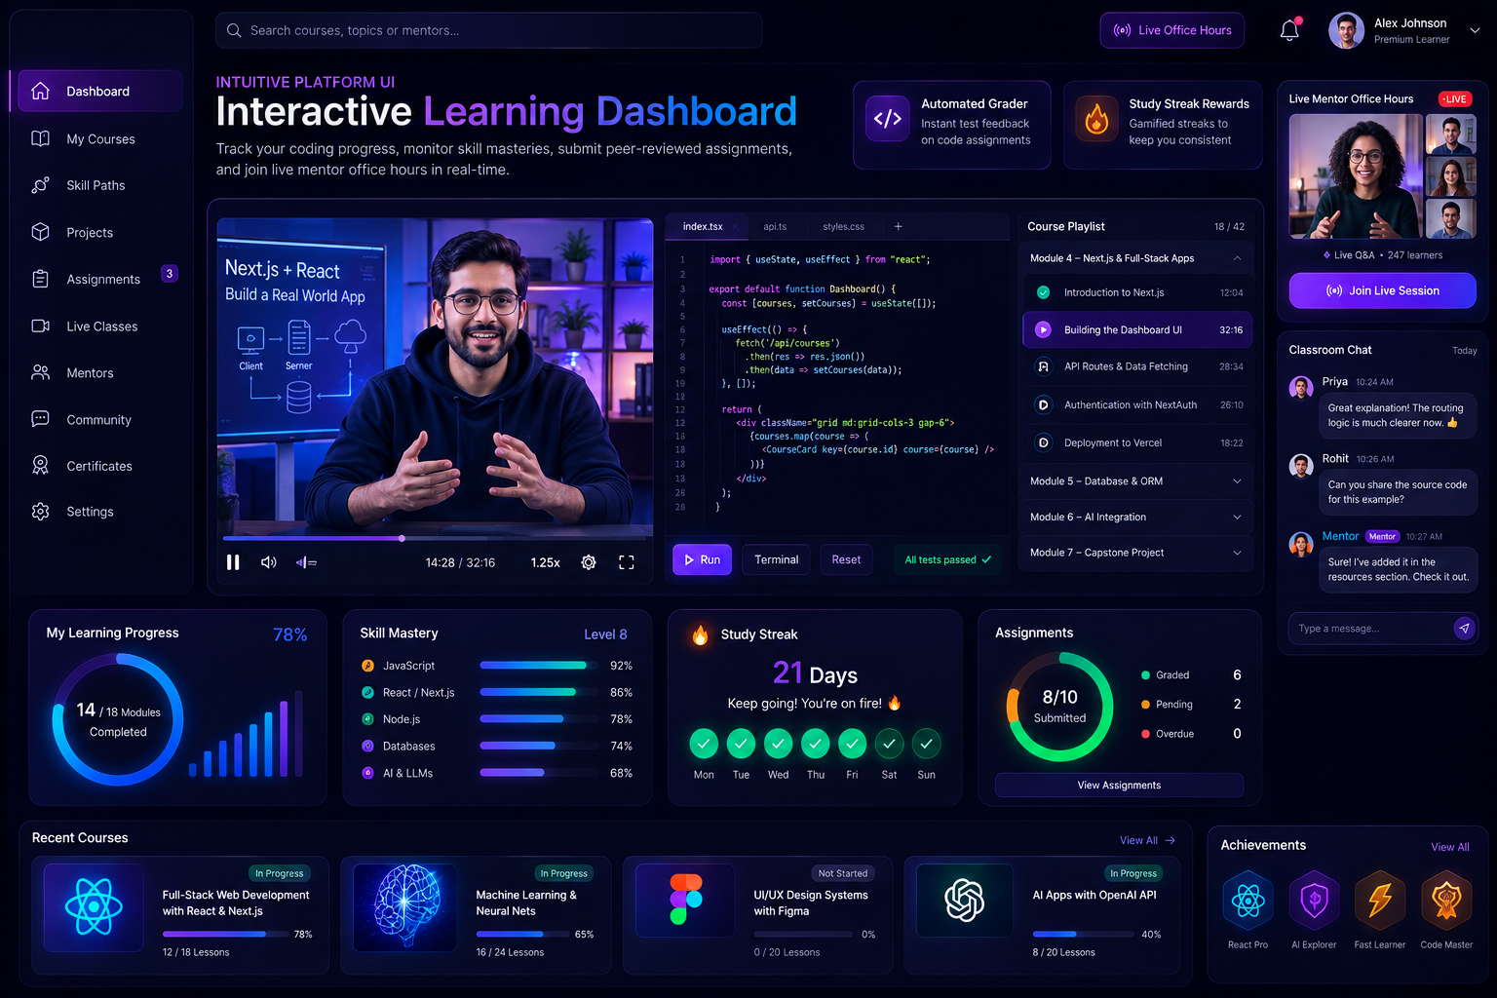Pause the lesson video
Viewport: 1497px width, 998px height.
coord(233,562)
